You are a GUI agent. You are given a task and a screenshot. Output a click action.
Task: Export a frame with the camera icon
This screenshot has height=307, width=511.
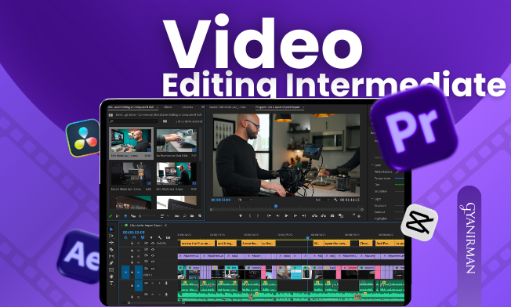(332, 215)
